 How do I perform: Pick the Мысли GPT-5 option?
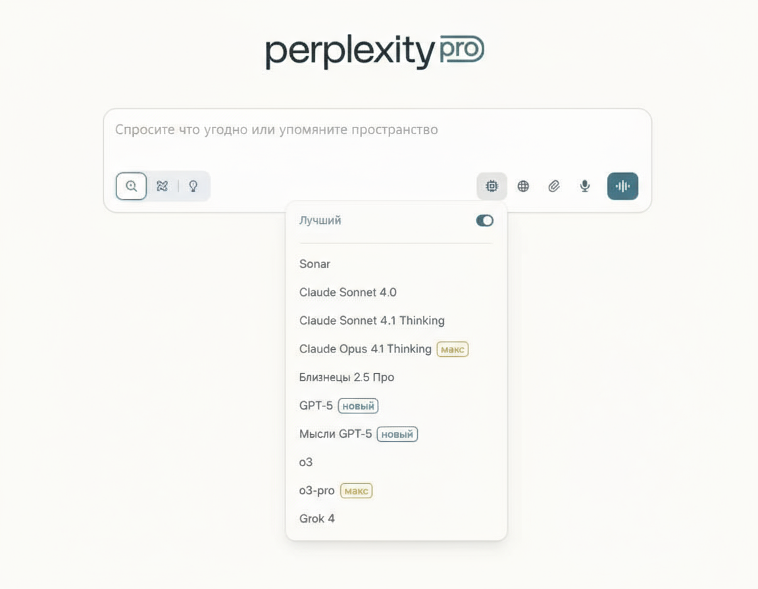336,434
